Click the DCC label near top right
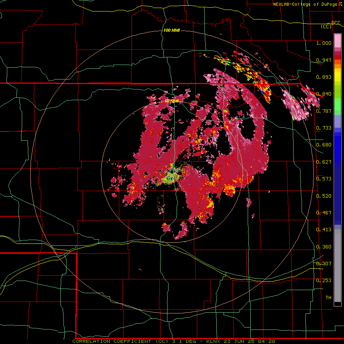Screen dimensions: 344x344 [x=336, y=23]
